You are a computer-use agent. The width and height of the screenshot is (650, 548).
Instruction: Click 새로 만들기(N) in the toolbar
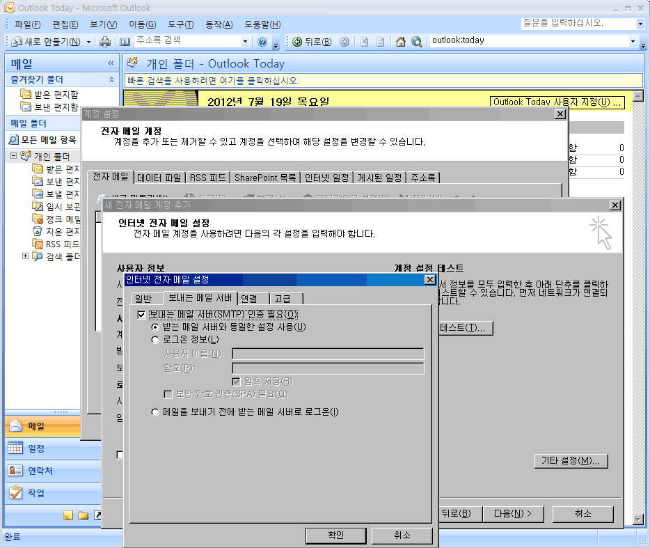pyautogui.click(x=46, y=42)
